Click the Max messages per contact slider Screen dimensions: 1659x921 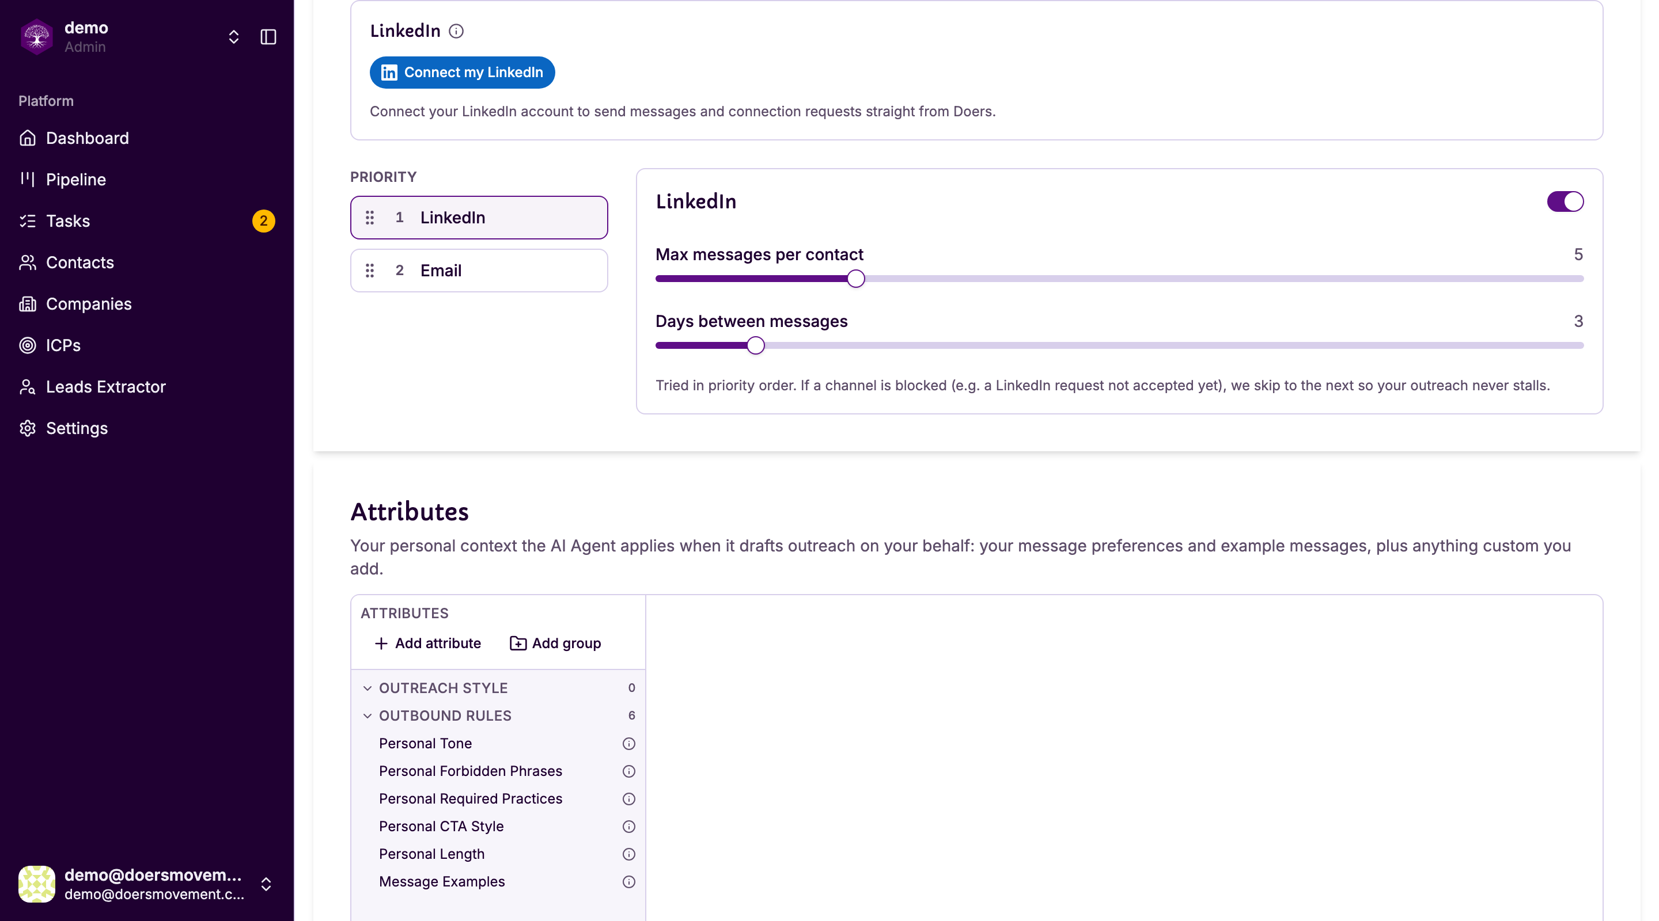pyautogui.click(x=1119, y=279)
